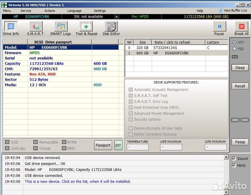
Task: Toggle the Sound checkbox
Action: coord(234,159)
